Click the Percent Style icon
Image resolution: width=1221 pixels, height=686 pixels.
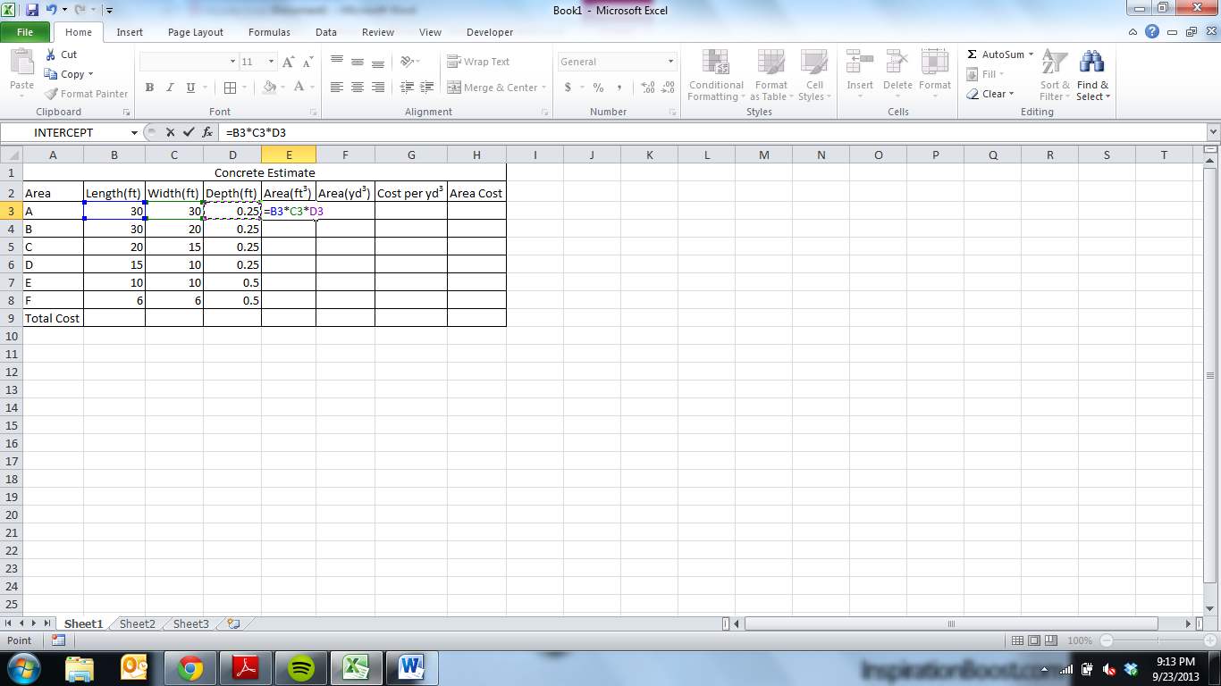(x=596, y=87)
